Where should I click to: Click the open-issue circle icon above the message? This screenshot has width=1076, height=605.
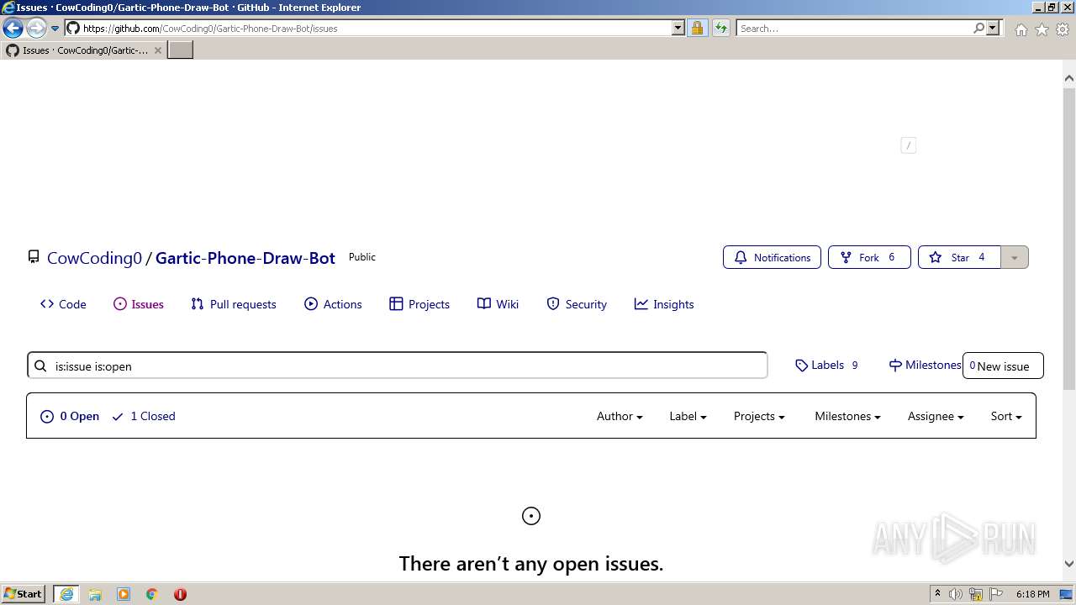531,516
